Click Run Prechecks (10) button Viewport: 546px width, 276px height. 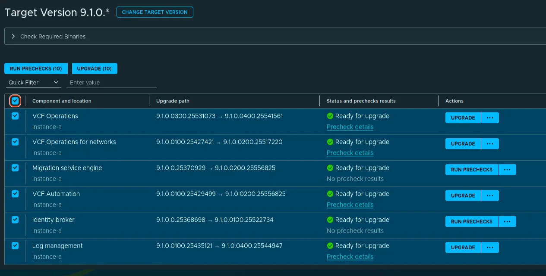pos(36,68)
